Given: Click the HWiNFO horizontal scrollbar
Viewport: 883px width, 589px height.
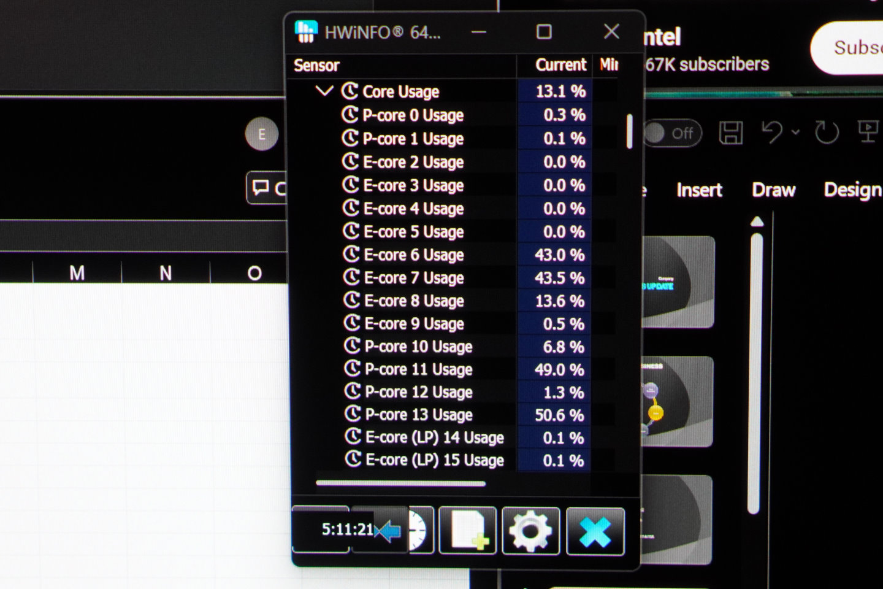Looking at the screenshot, I should [x=400, y=483].
